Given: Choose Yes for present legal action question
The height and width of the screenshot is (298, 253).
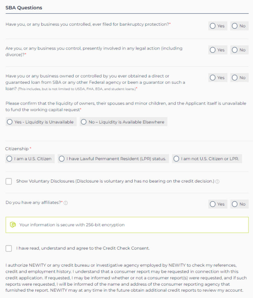Looking at the screenshot, I should [x=218, y=50].
